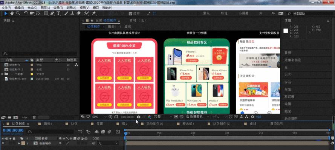Switch to the 小屏幕 workspace
The height and width of the screenshot is (150, 335).
[243, 13]
